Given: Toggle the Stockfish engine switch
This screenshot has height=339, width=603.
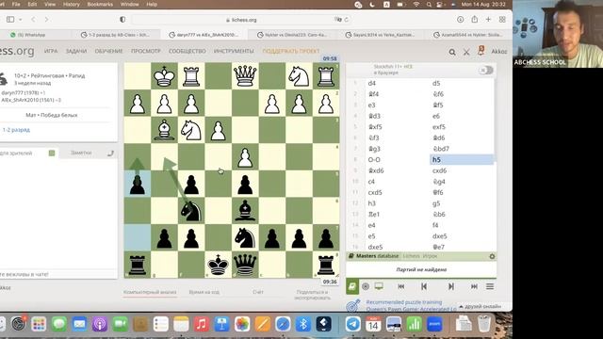Looking at the screenshot, I should click(x=486, y=70).
